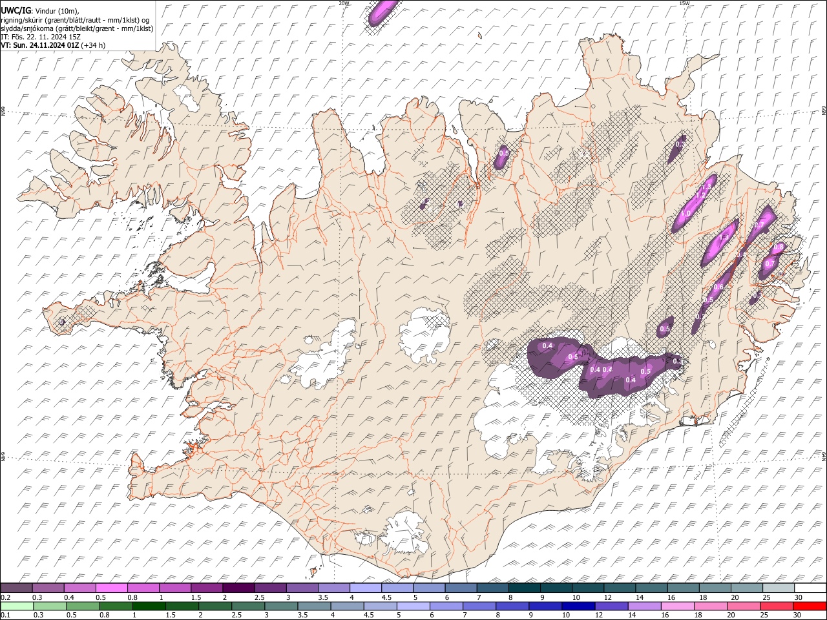Select the 7 swatch in the blue rain scale
Image resolution: width=827 pixels, height=620 pixels.
479,606
